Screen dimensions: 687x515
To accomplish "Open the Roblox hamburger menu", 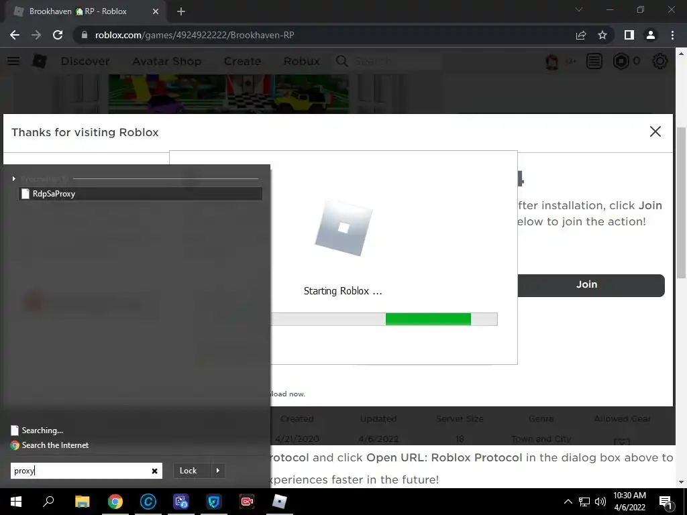I will (x=13, y=61).
